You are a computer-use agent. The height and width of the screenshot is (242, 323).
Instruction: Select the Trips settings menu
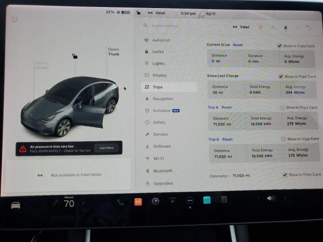click(170, 87)
